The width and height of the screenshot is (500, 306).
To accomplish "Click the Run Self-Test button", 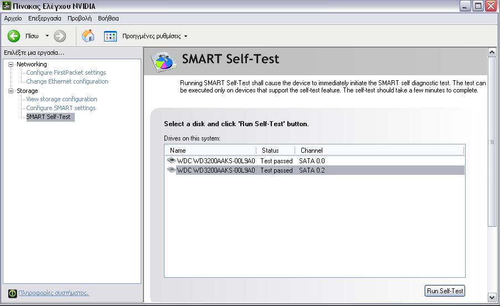I will click(x=445, y=291).
